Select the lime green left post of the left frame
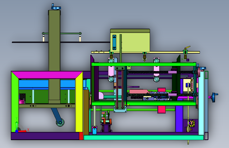Image resolution: width=229 pixels, height=148 pixels. (x=15, y=102)
